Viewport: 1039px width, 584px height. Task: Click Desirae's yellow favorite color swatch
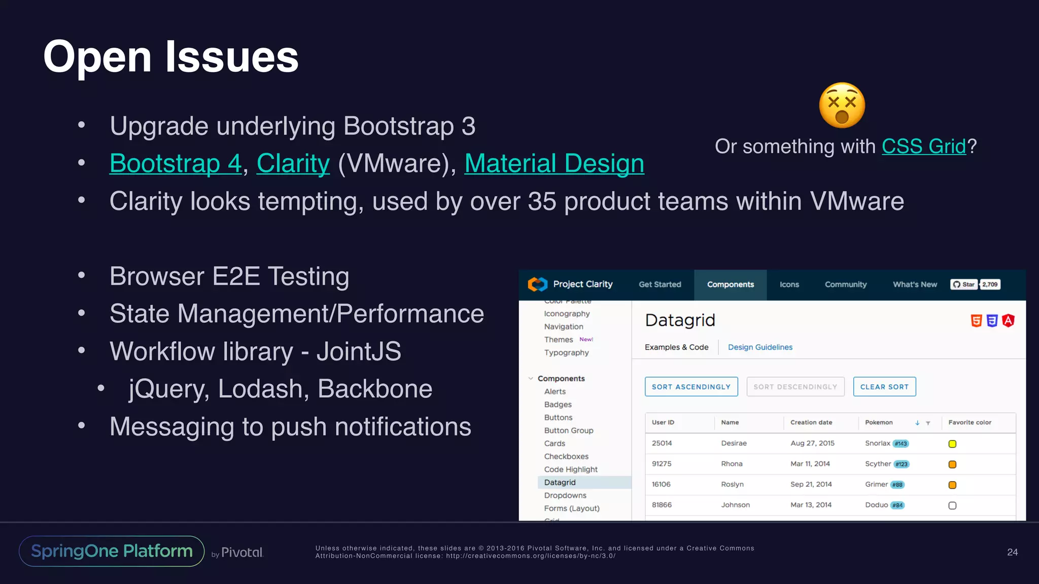[x=952, y=444]
